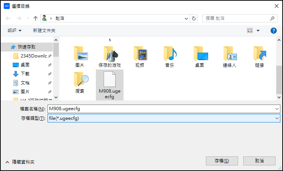
Task: Click the 存檔 save button
Action: [222, 161]
